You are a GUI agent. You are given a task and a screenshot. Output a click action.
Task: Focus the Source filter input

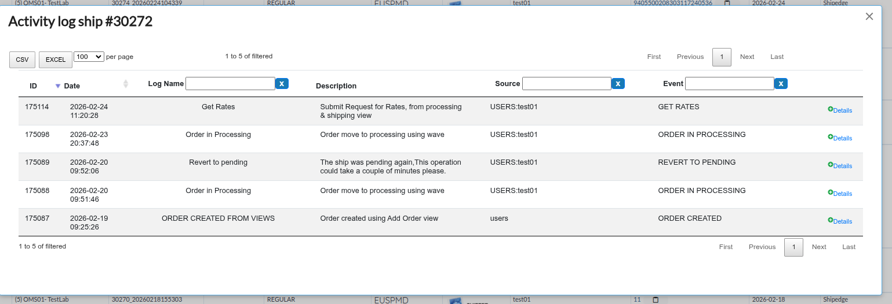pyautogui.click(x=567, y=84)
